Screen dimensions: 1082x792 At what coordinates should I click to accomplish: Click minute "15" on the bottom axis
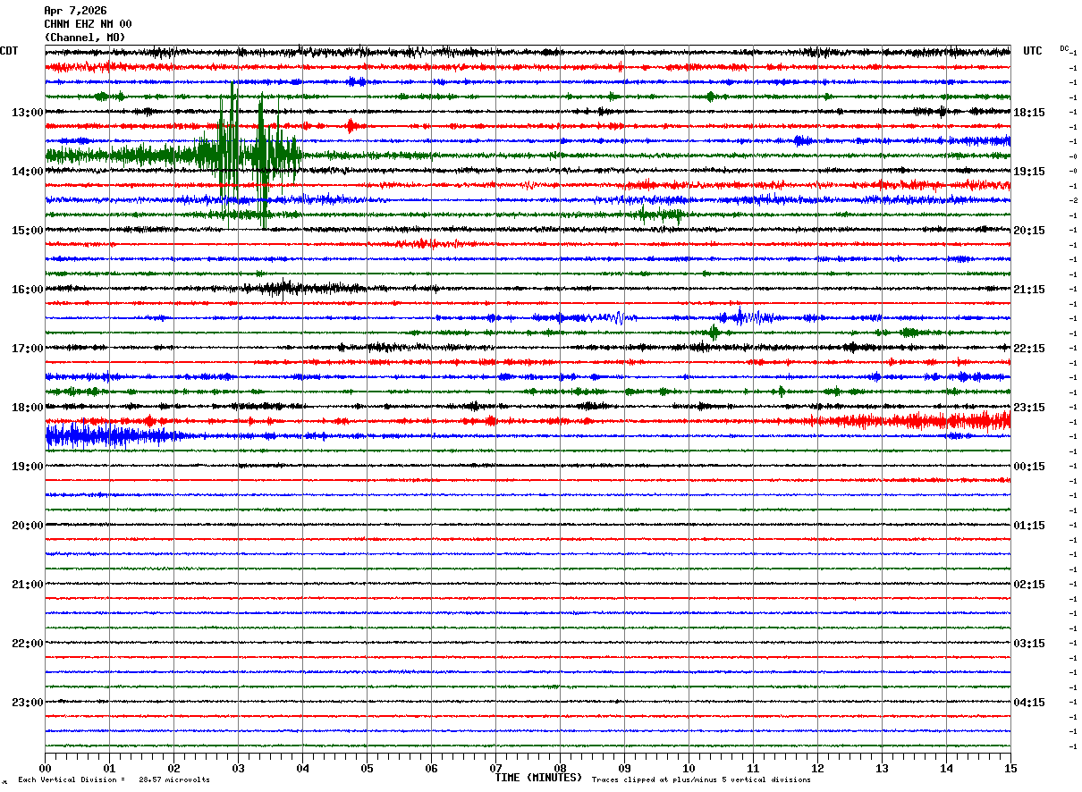[1010, 768]
